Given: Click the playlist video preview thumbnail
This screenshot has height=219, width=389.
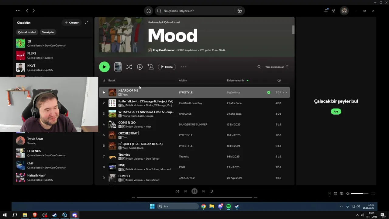Looking at the screenshot, I should [x=118, y=67].
